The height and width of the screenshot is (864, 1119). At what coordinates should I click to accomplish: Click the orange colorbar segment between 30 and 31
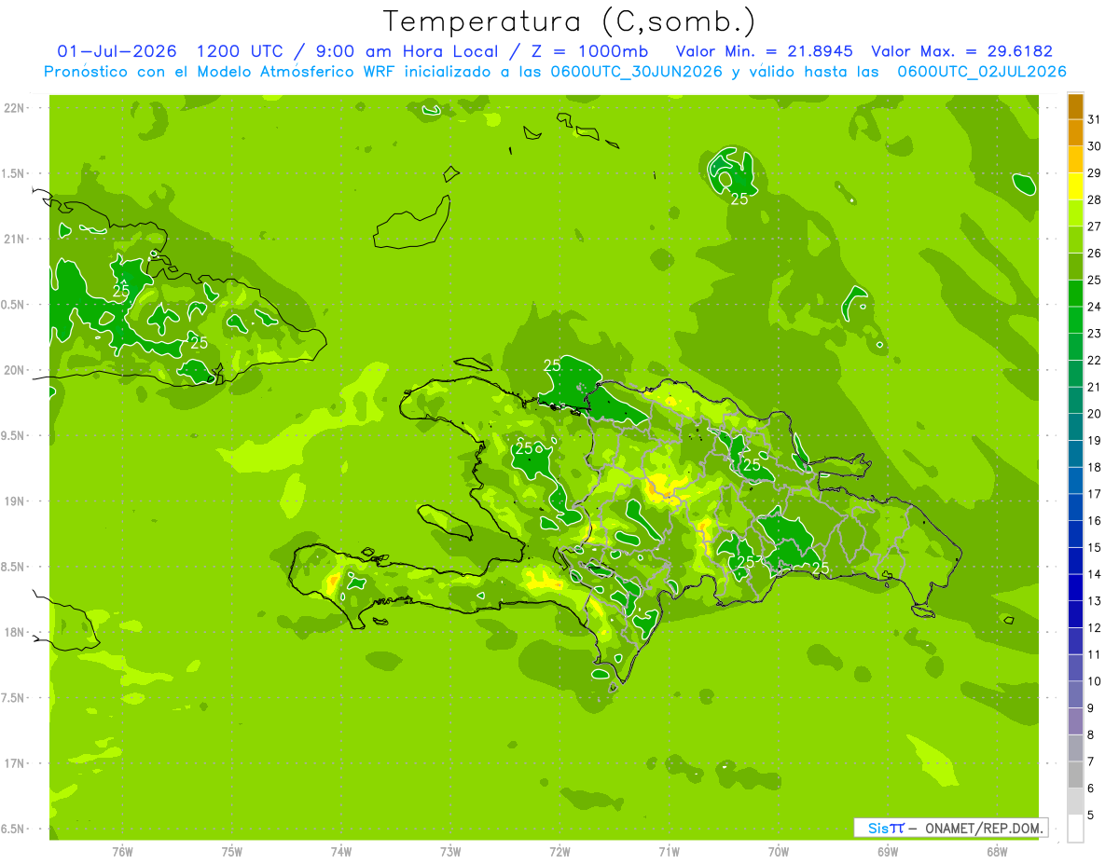coord(1075,132)
